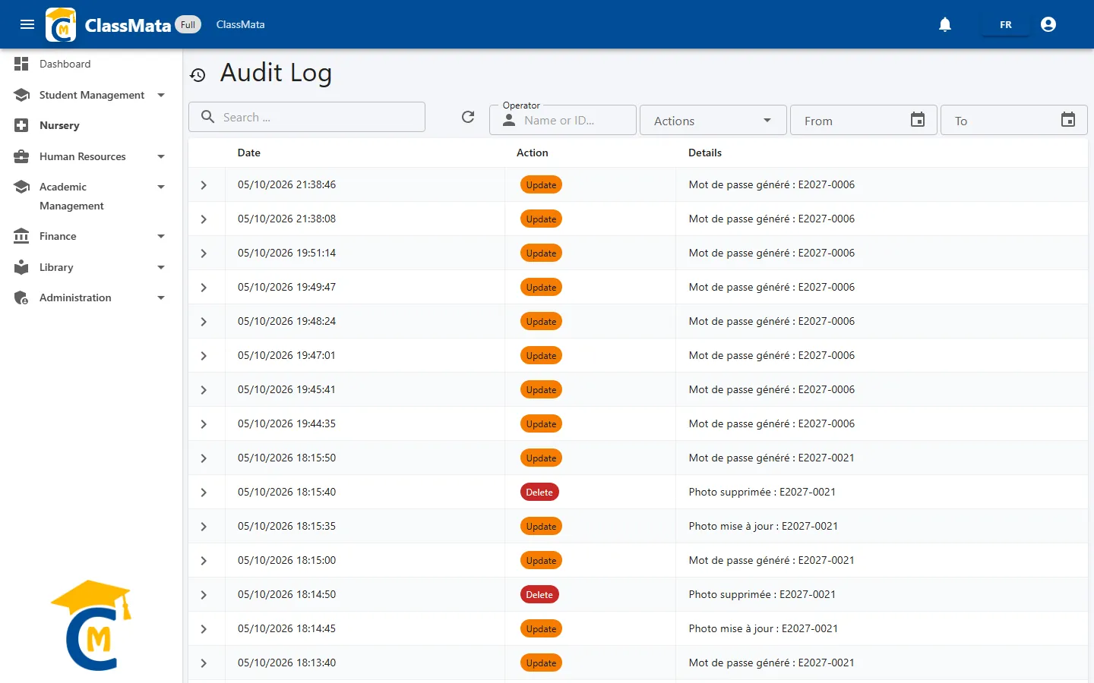This screenshot has height=683, width=1094.
Task: Click the search magnifier icon
Action: click(x=207, y=117)
